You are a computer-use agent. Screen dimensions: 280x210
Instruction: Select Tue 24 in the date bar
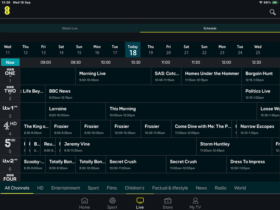tap(240, 50)
